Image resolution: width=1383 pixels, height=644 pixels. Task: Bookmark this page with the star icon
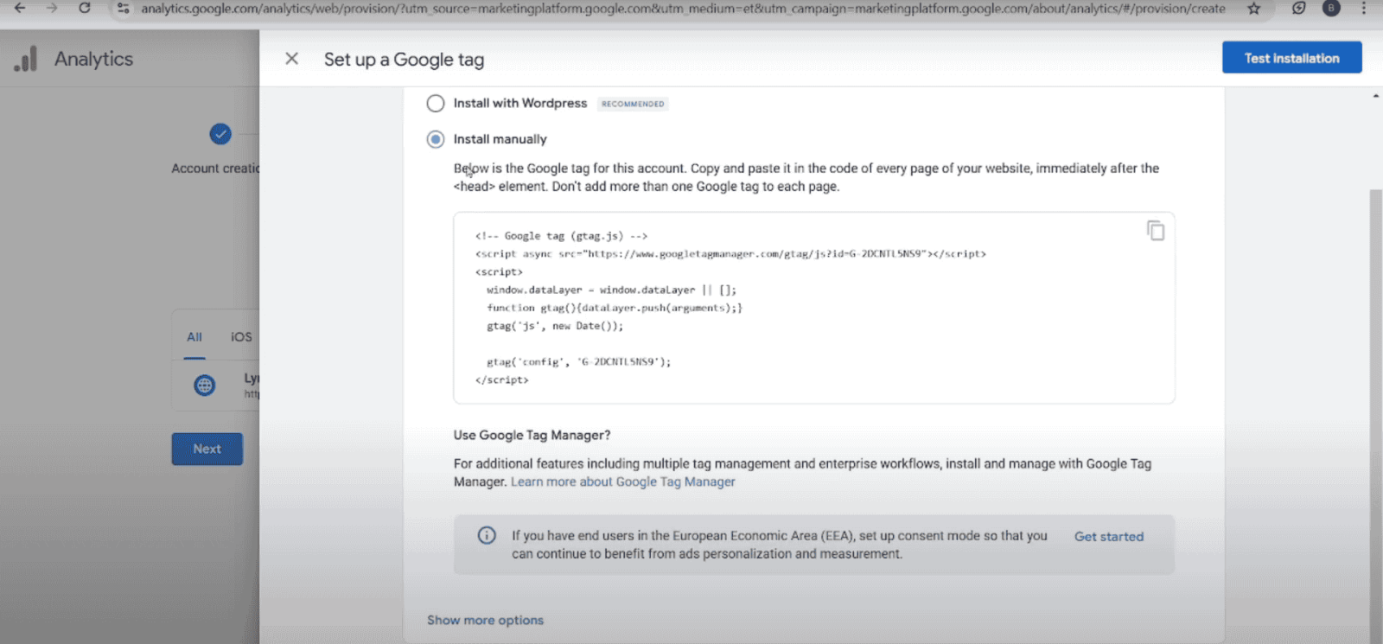click(1254, 8)
